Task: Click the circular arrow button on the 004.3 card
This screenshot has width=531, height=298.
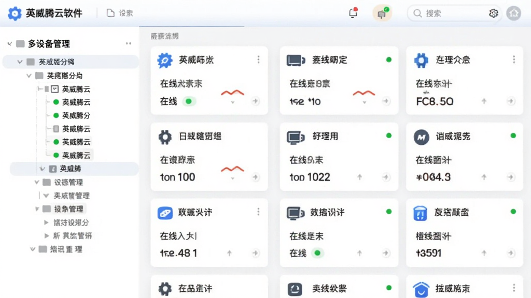Action: point(510,177)
